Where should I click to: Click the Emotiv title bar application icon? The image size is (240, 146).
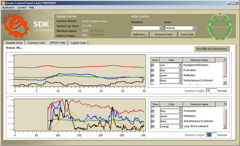(x=3, y=3)
